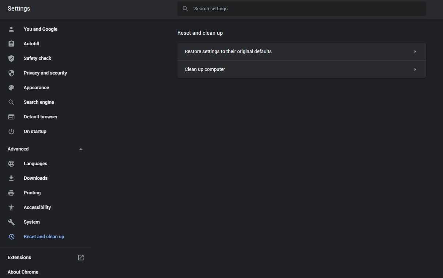The image size is (443, 278).
Task: Expand Restore settings to original defaults arrow
Action: click(x=415, y=52)
